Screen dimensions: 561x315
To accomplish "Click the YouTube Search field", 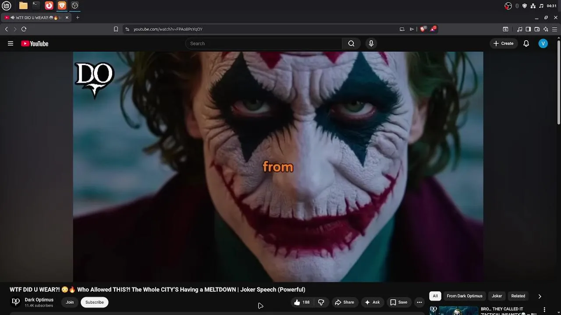I will tap(264, 43).
